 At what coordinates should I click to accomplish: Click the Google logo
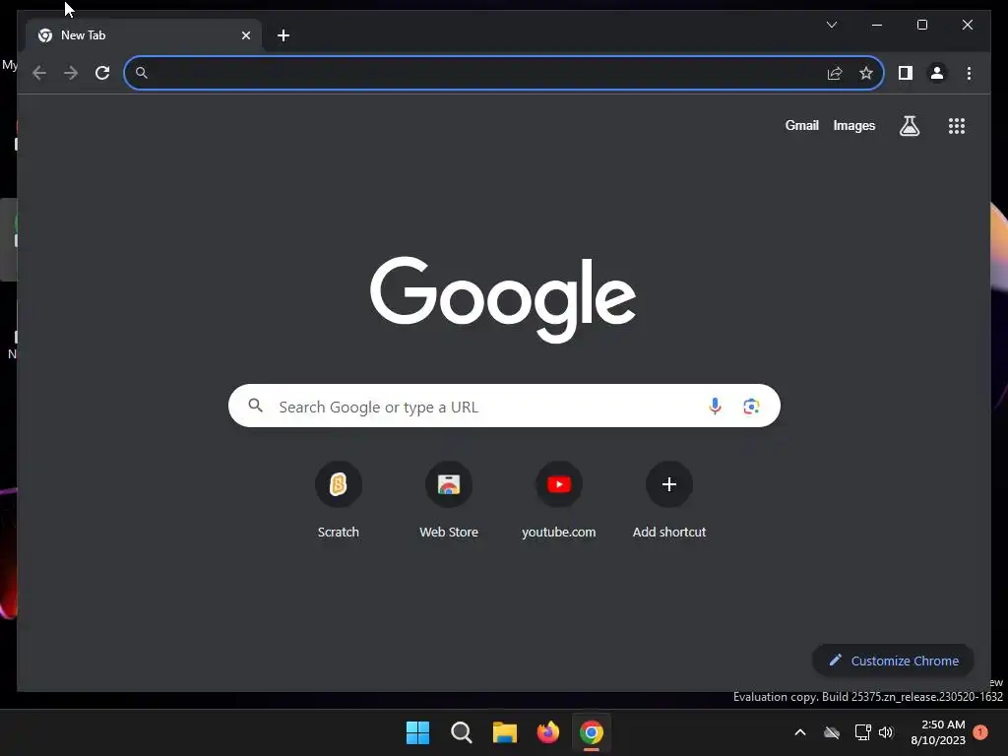pyautogui.click(x=503, y=299)
